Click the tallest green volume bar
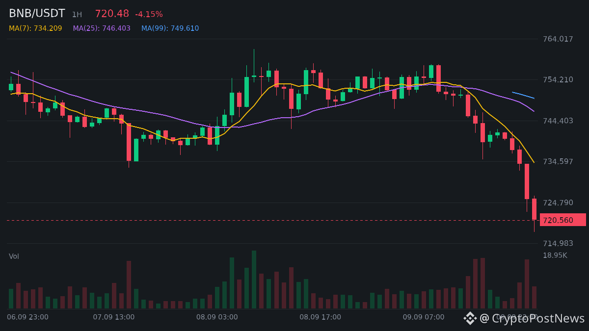The width and height of the screenshot is (589, 331). [254, 280]
